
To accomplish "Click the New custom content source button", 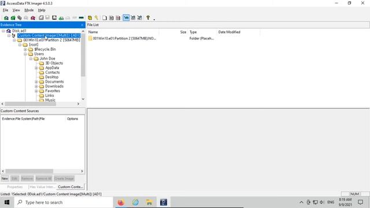I will point(5,179).
